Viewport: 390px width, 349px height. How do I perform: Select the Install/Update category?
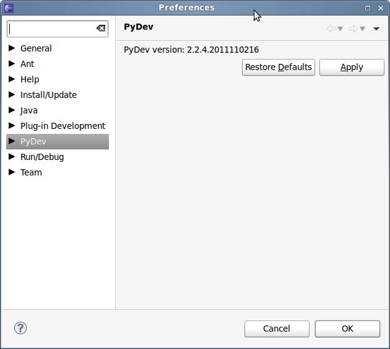click(48, 95)
